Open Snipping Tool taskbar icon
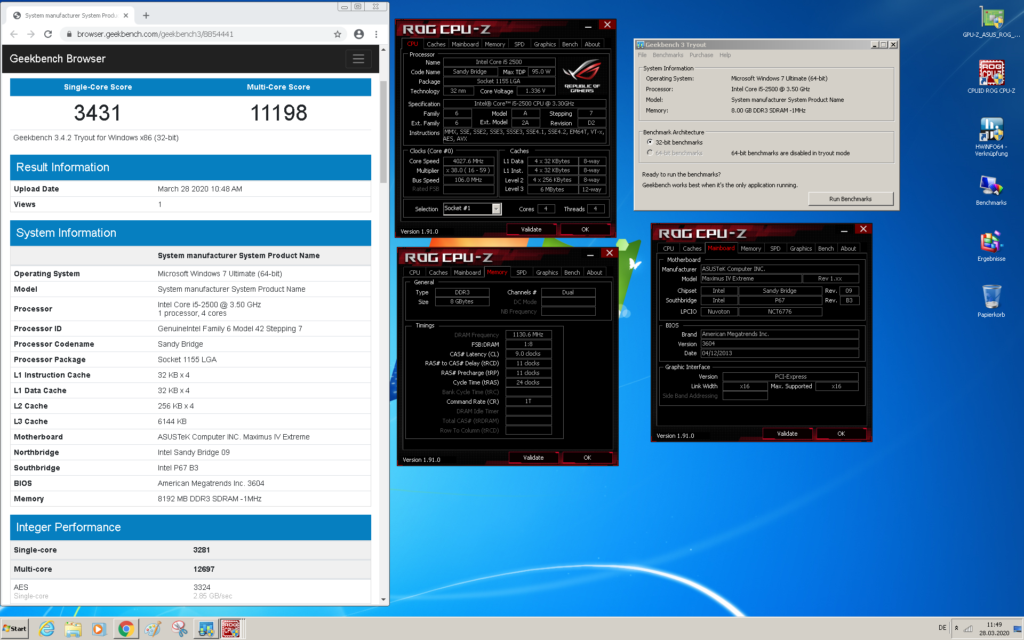 [x=179, y=629]
